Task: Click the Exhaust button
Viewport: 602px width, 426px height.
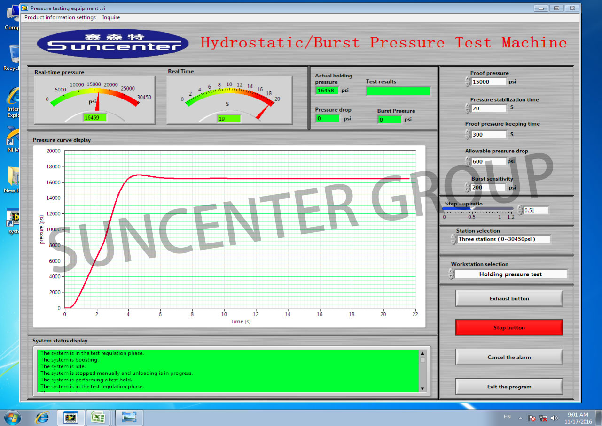Action: (509, 298)
